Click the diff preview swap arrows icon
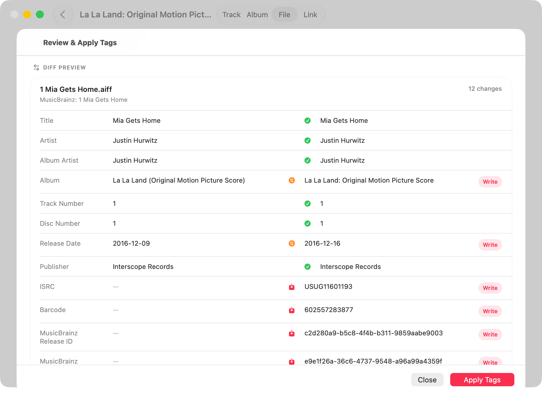The width and height of the screenshot is (542, 394). point(36,68)
